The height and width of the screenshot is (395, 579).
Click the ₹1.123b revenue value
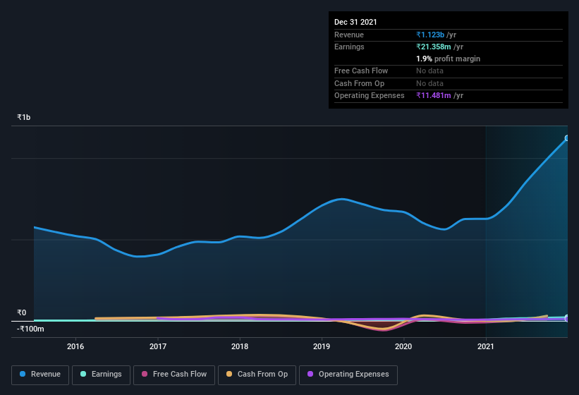(430, 35)
